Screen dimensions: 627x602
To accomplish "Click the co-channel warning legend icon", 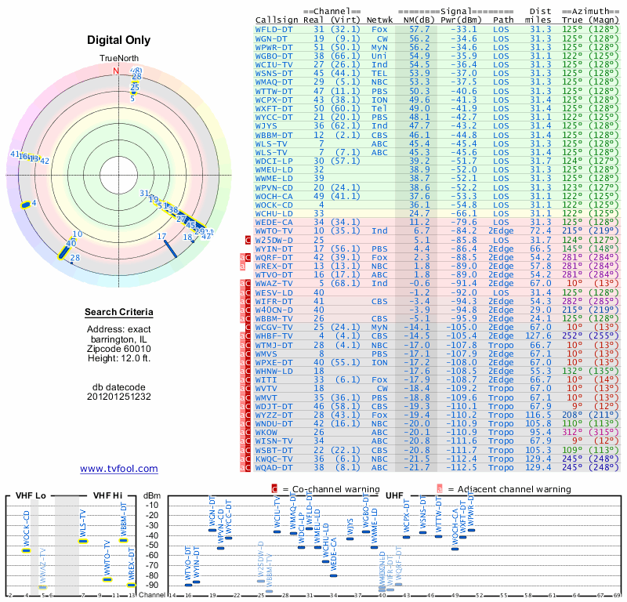I will 274,488.
